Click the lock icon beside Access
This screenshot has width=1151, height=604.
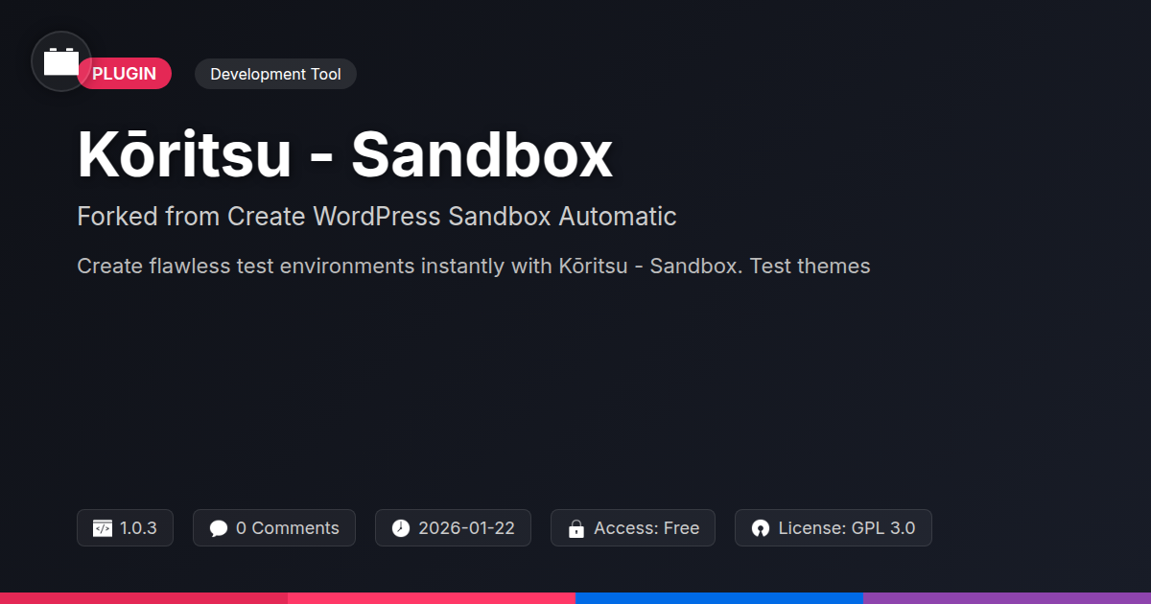[x=576, y=528]
